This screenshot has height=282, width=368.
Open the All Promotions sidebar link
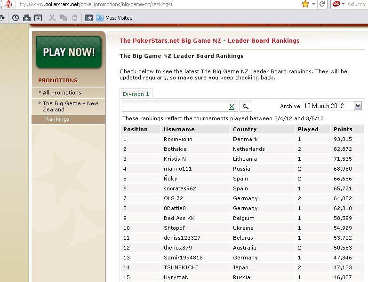(62, 93)
